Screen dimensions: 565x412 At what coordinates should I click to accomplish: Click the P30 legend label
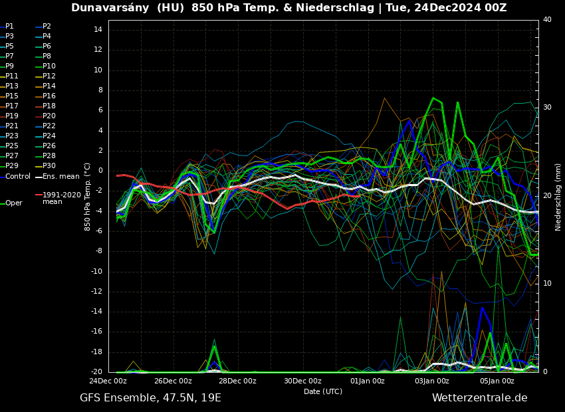49,166
